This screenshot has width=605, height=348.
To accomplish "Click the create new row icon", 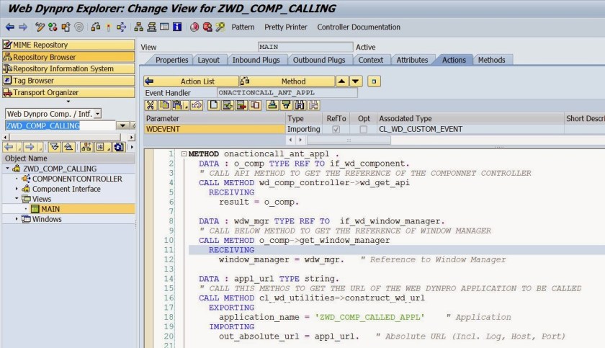I will [x=214, y=106].
